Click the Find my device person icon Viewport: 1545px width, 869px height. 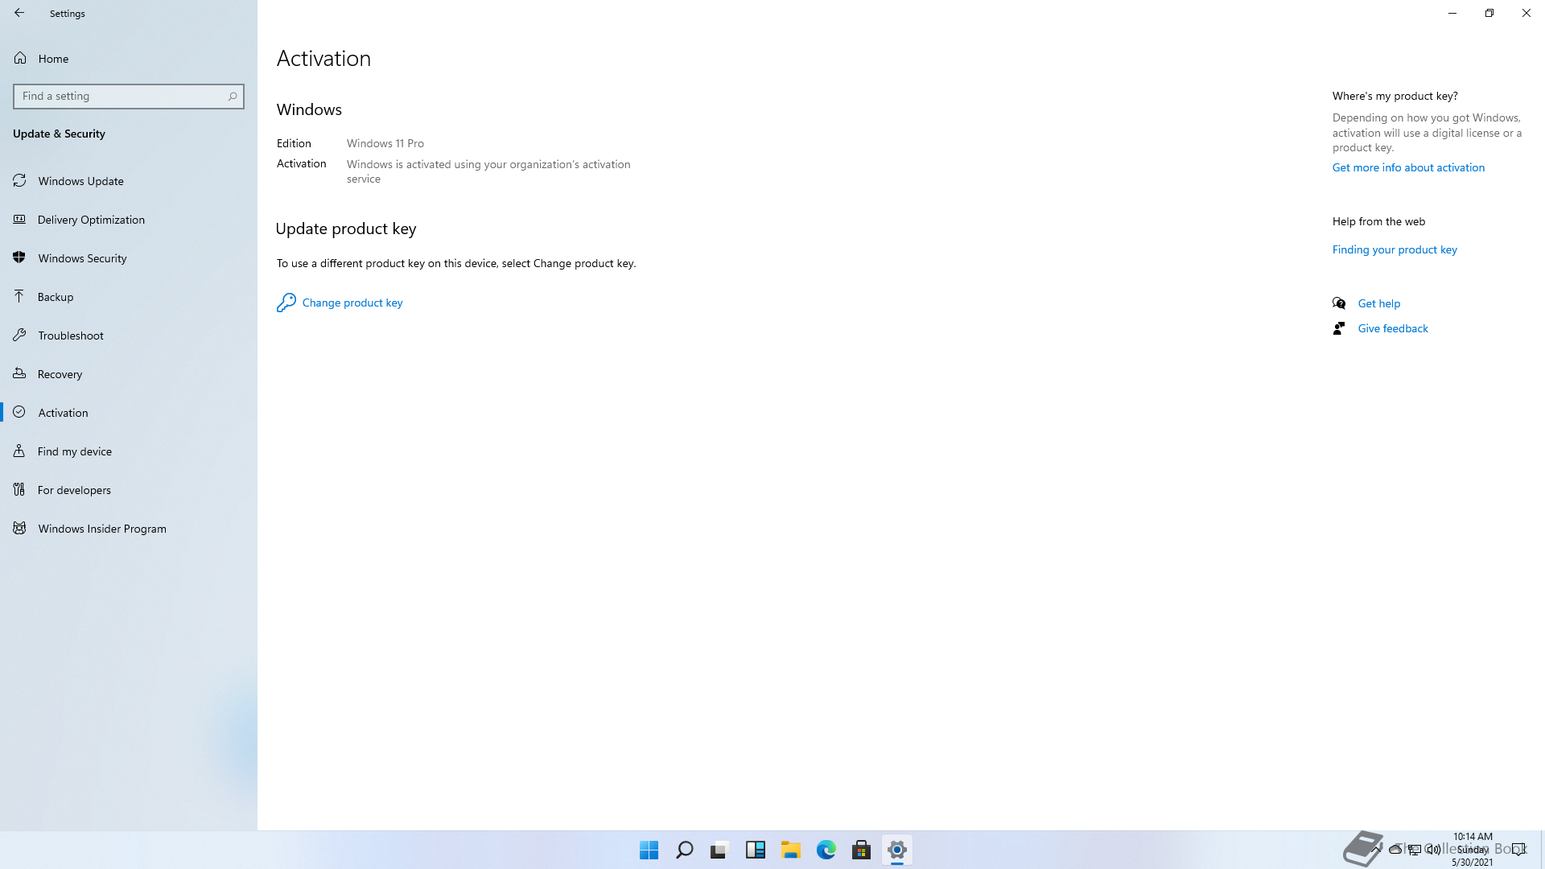pos(19,451)
